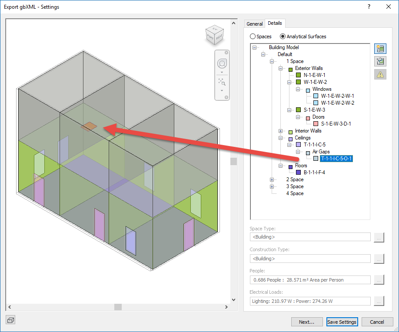Click the Help question mark icon
Screen dimensions: 399x332
tap(368, 7)
